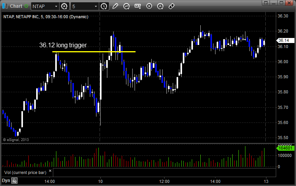Image resolution: width=296 pixels, height=186 pixels.
Task: Click the Dyn label at bottom left
Action: (6, 181)
